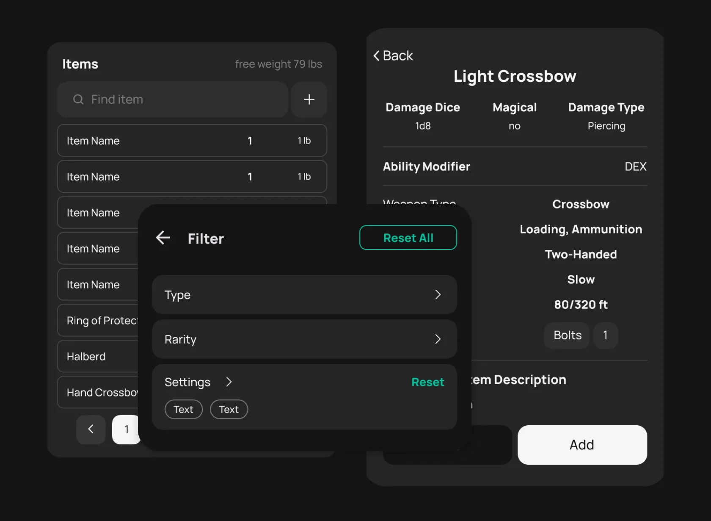
Task: Click the Two-Handed property
Action: pos(581,254)
